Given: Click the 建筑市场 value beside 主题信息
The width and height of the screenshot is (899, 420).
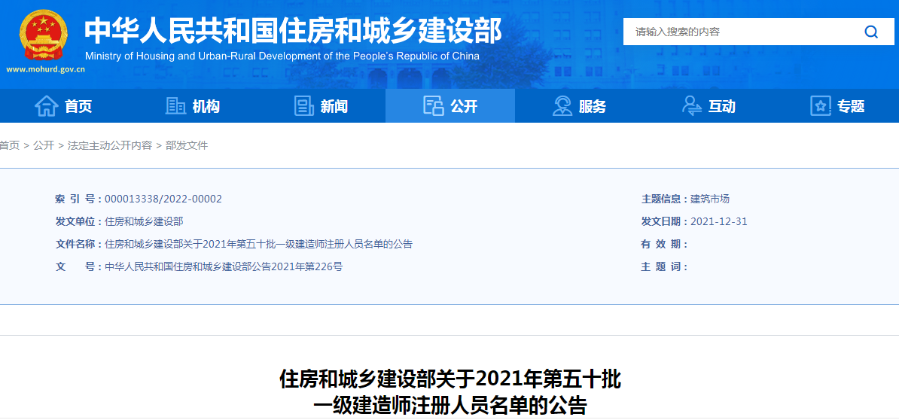Looking at the screenshot, I should [710, 199].
